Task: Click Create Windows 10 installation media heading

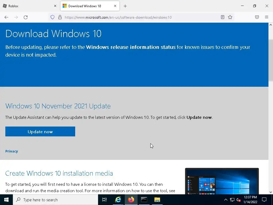Action: 59,173
